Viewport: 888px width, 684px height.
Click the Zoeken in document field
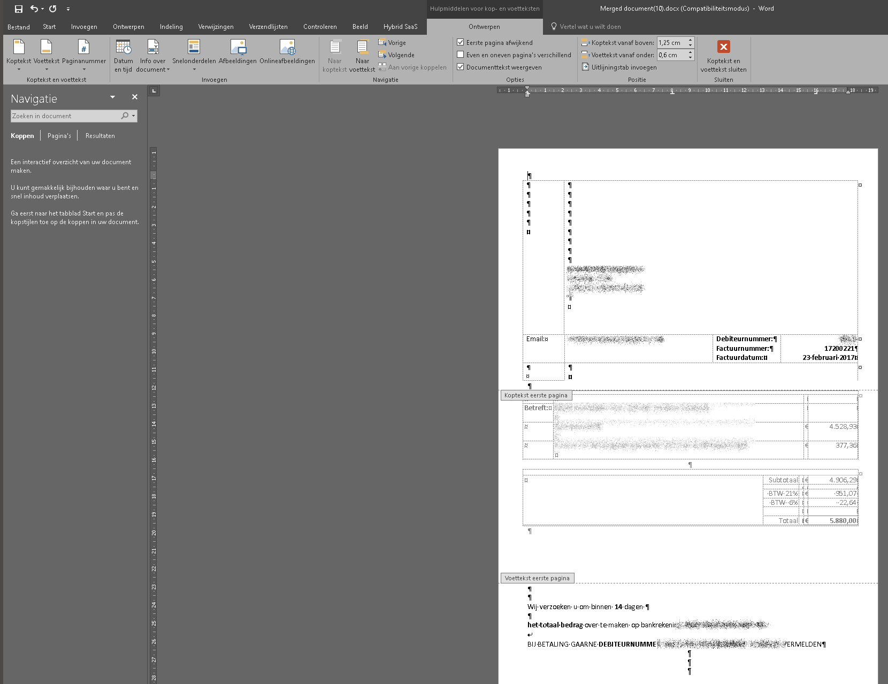click(x=64, y=116)
